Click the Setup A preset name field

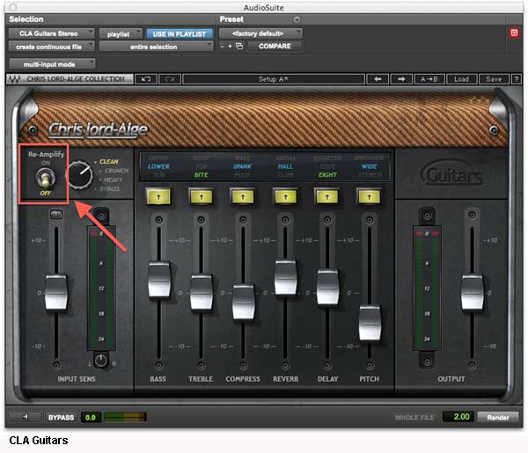coord(274,79)
